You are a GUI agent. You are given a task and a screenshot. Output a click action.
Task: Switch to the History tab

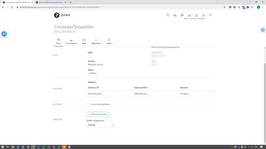point(109,41)
